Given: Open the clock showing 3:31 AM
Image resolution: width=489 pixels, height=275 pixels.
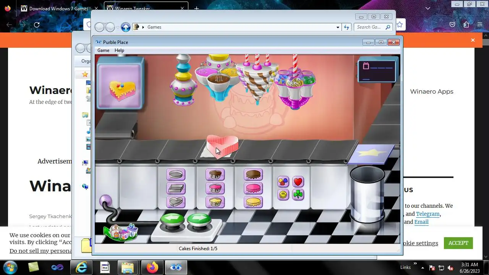Looking at the screenshot, I should tap(470, 267).
